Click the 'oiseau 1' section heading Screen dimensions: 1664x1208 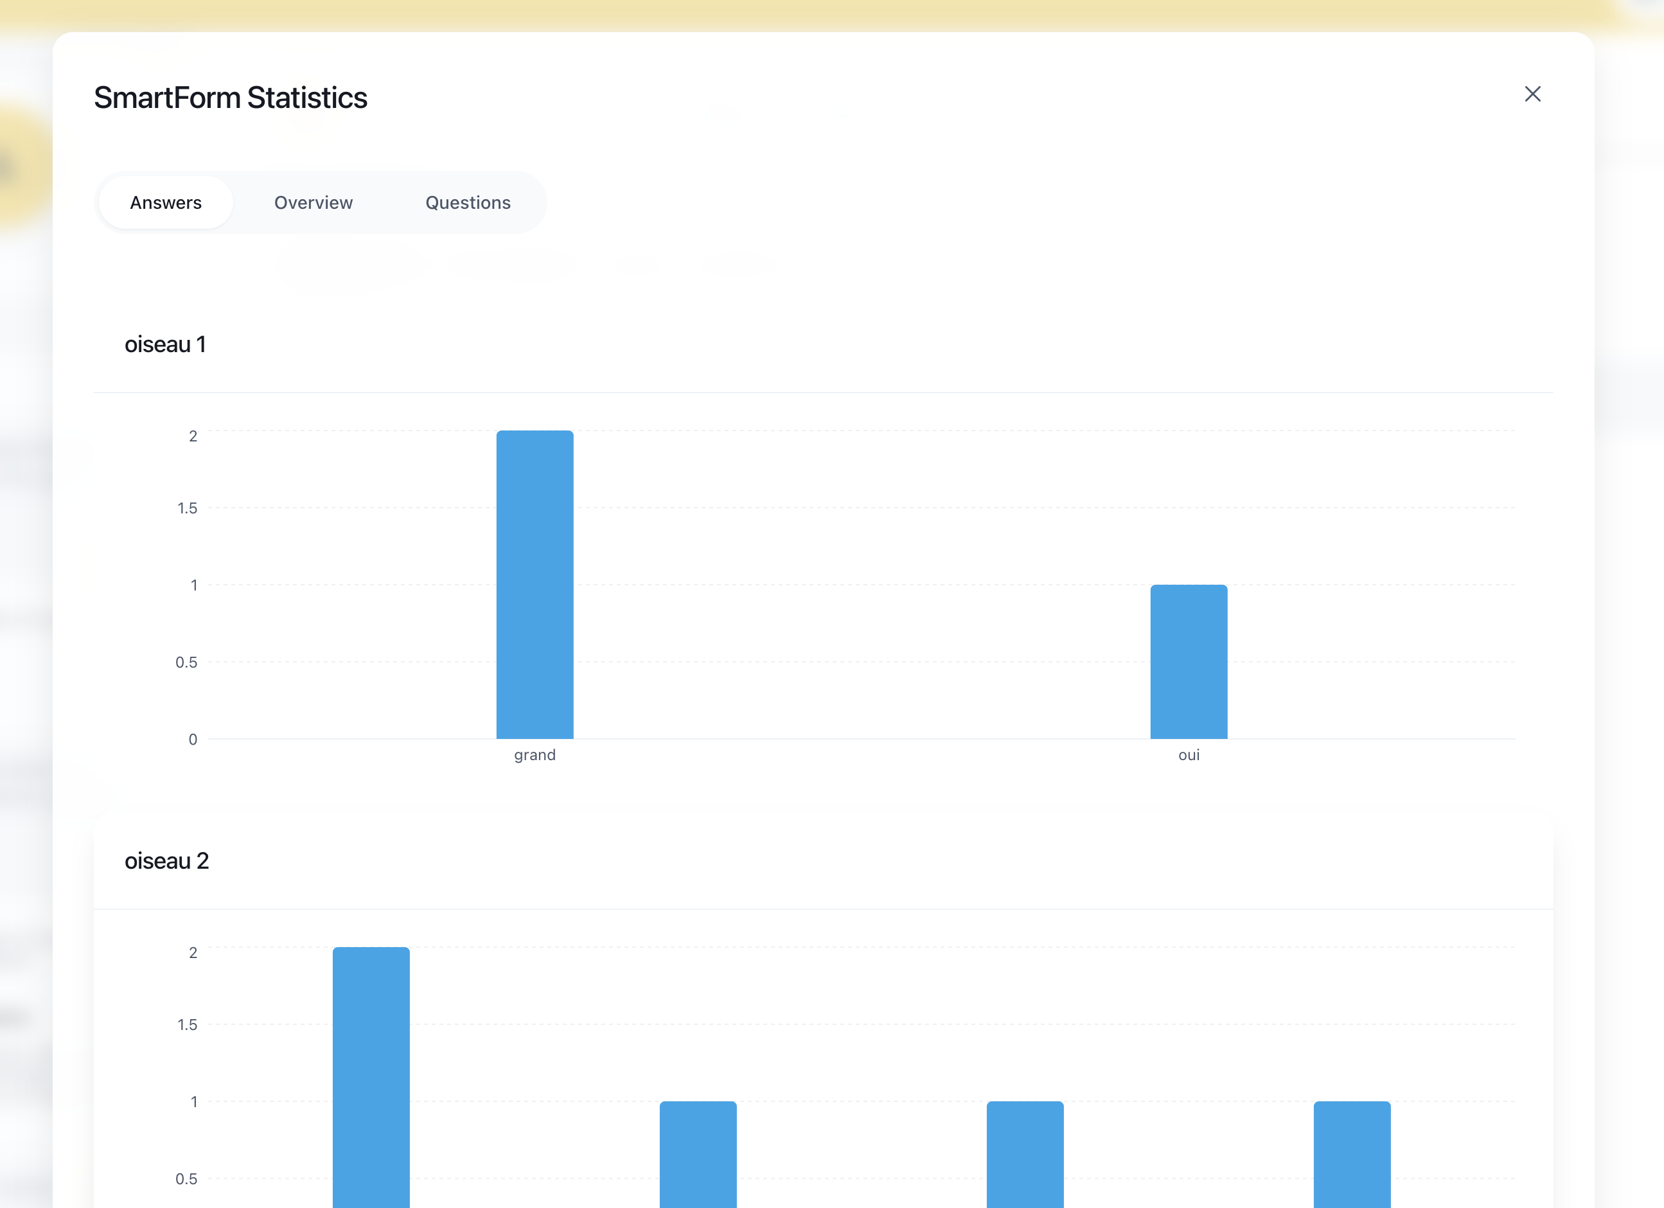165,344
